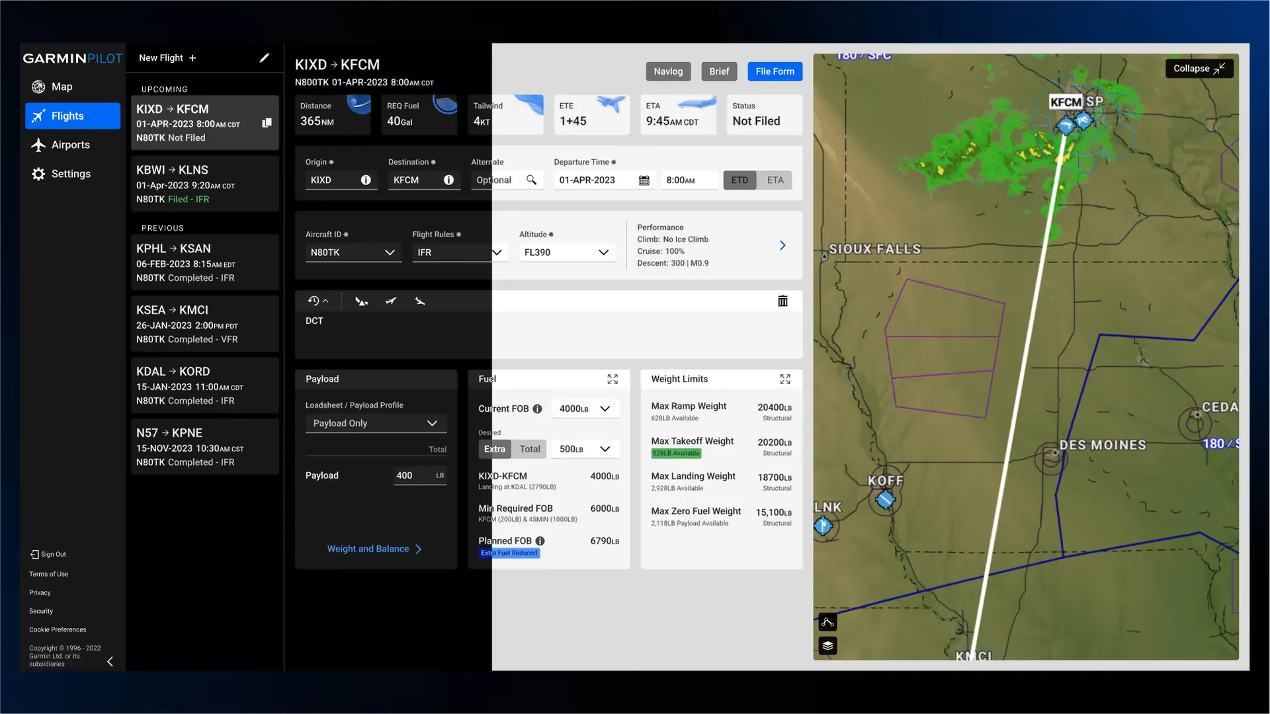The image size is (1270, 714).
Task: Open the Brief view
Action: pos(719,71)
